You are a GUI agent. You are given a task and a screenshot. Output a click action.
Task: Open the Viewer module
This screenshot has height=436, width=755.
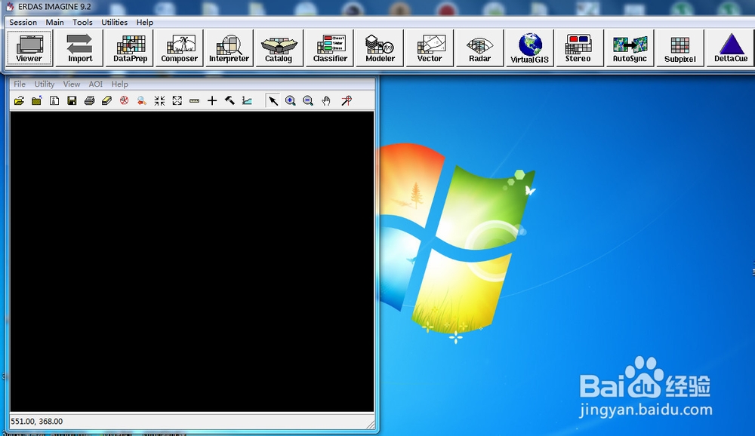pos(29,48)
